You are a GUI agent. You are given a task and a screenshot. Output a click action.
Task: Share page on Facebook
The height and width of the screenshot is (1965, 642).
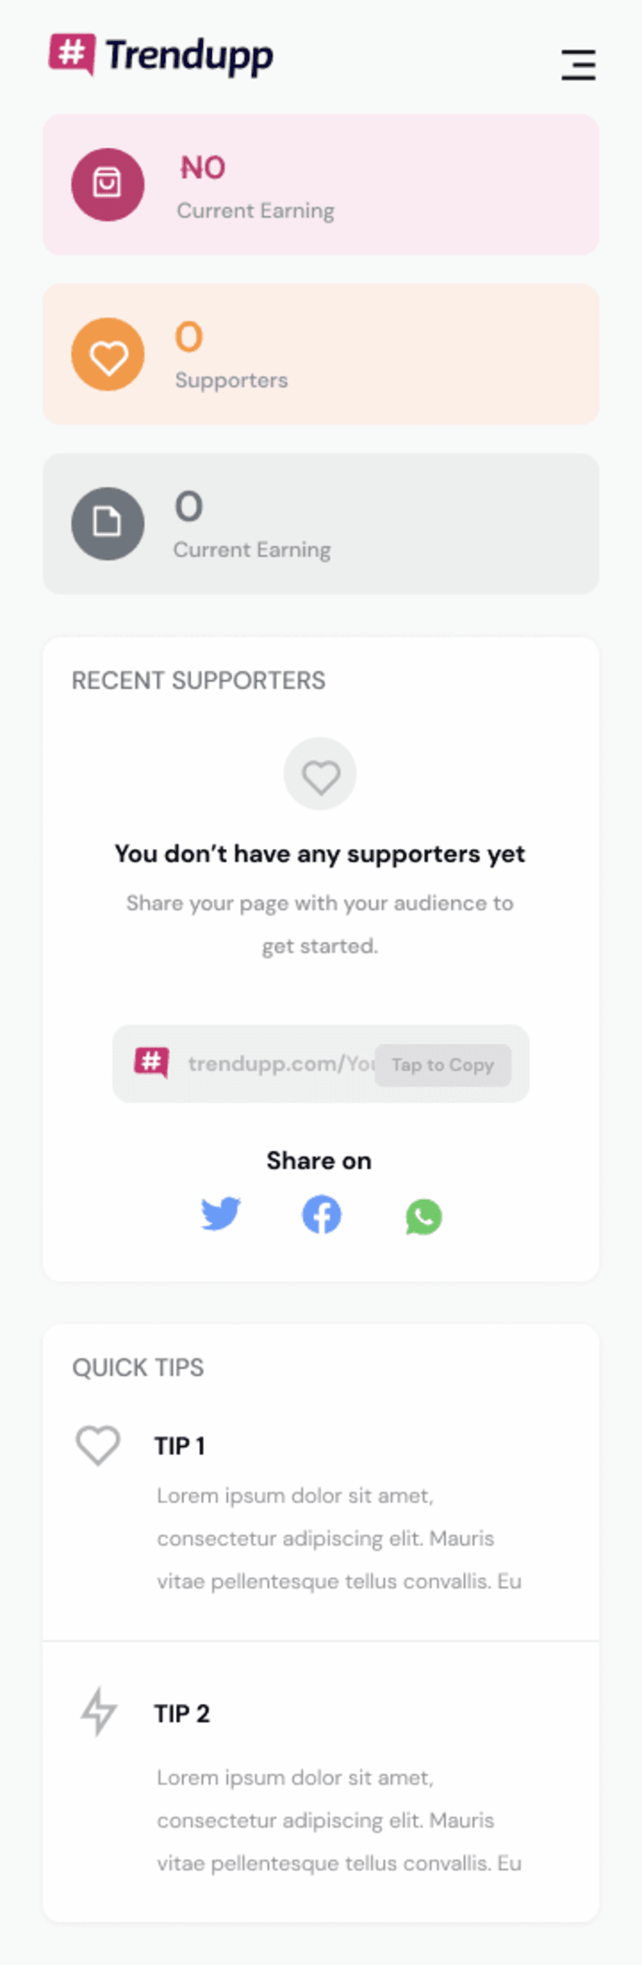pos(321,1214)
